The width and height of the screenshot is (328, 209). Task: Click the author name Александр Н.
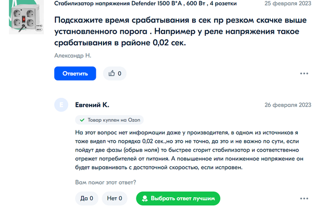pos(73,56)
